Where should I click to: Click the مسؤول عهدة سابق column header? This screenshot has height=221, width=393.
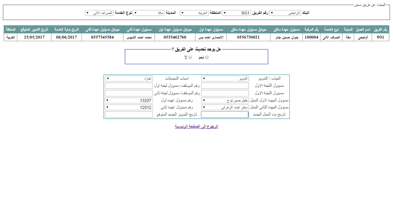click(286, 30)
